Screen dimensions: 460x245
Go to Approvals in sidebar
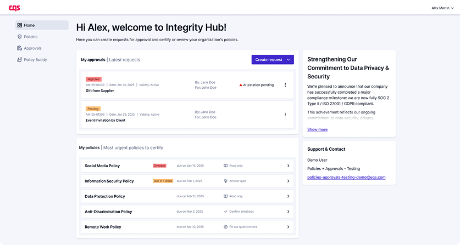click(x=32, y=48)
